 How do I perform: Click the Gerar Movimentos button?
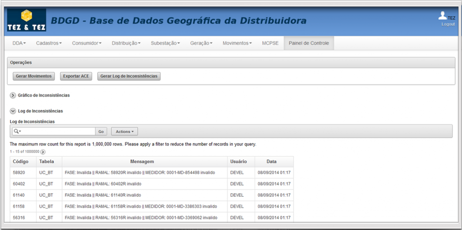(34, 76)
